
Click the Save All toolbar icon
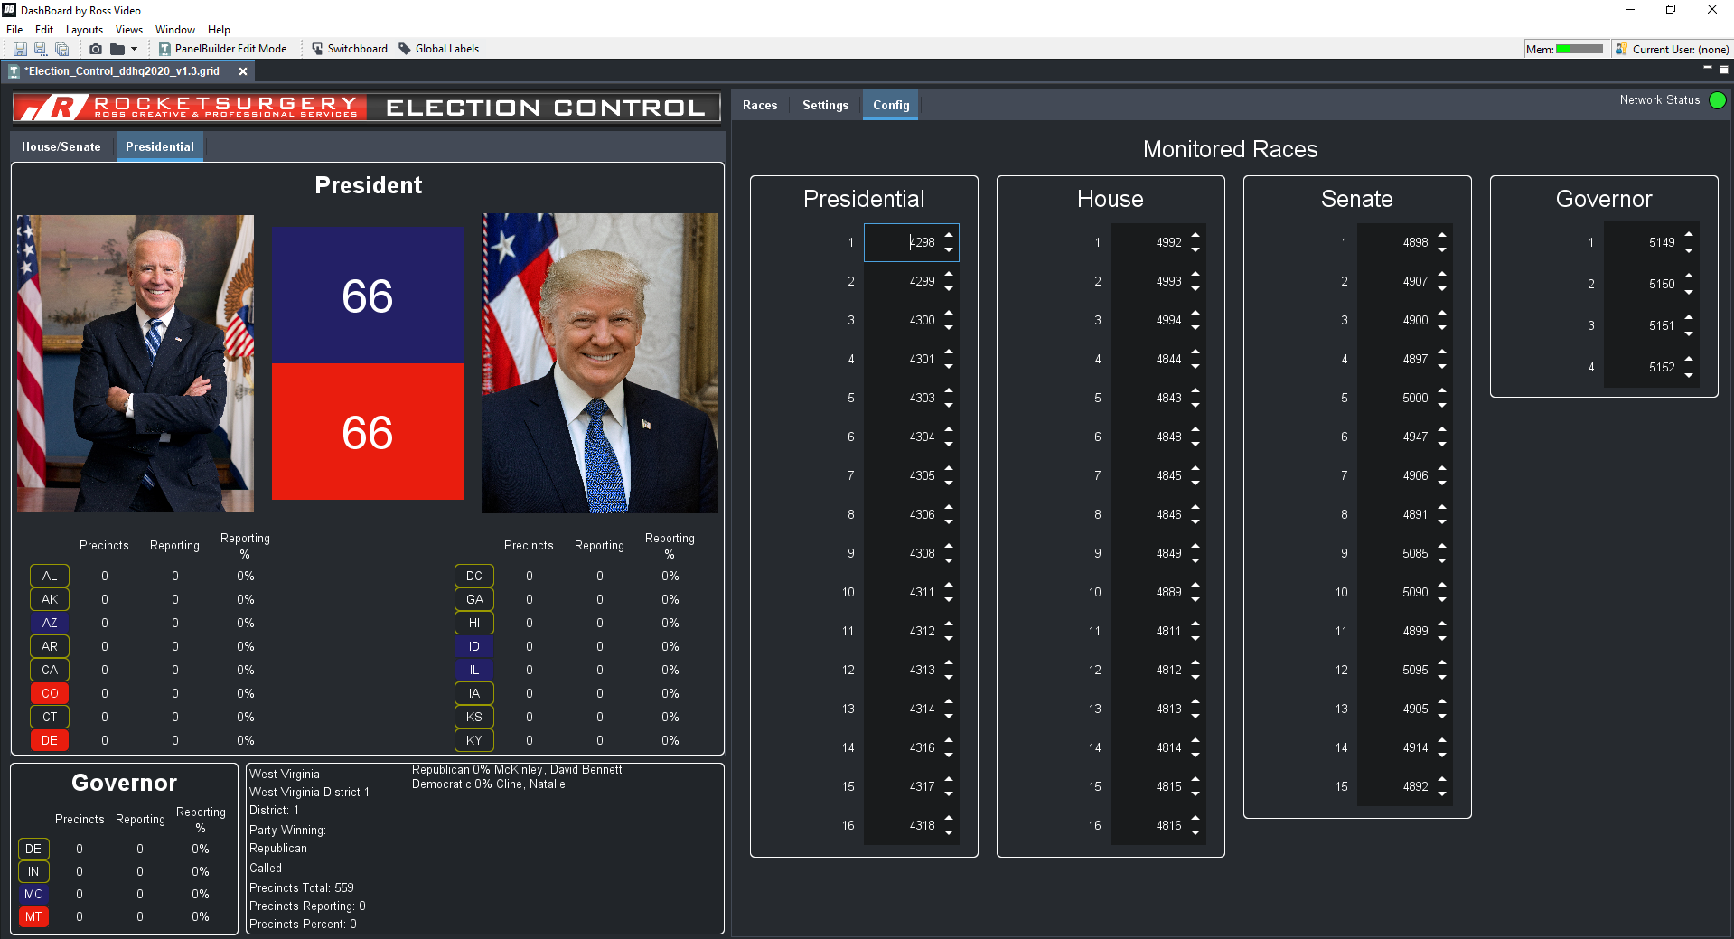[61, 49]
